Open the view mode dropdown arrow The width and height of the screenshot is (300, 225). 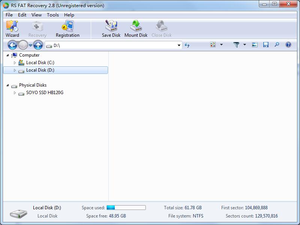point(221,45)
